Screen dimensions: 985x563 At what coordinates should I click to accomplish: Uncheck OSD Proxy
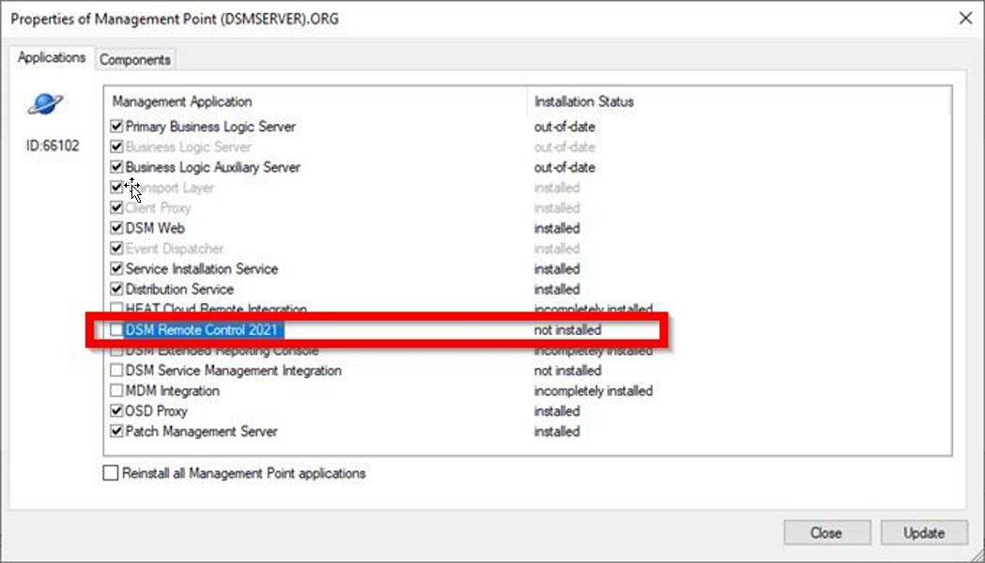[116, 411]
